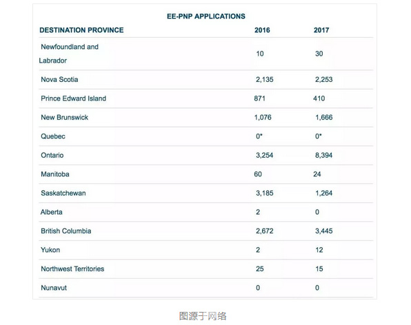
Task: Select the 'Saskatchewan' row label
Action: point(63,193)
